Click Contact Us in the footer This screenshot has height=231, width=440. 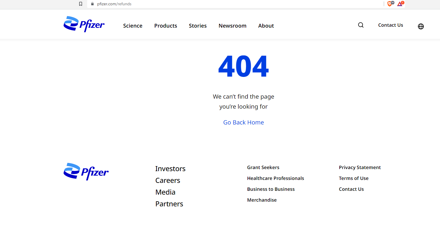351,189
